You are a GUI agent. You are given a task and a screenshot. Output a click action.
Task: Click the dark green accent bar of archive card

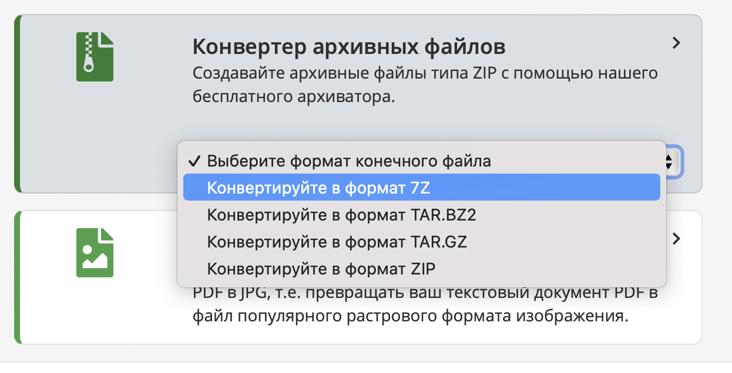coord(18,104)
